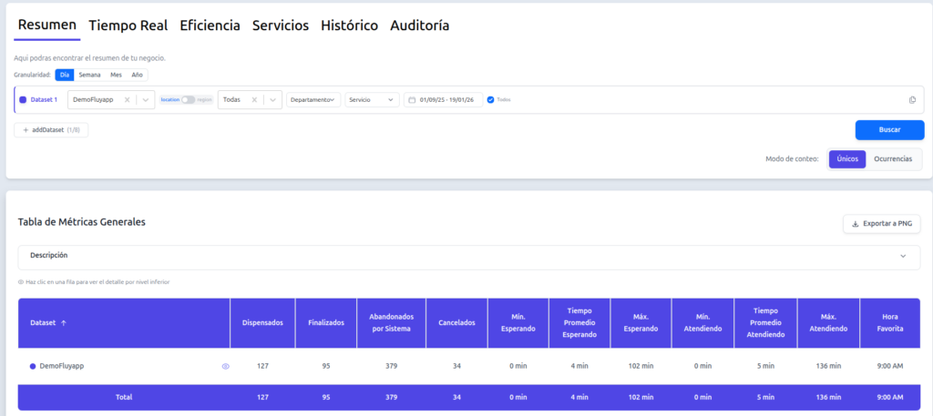This screenshot has width=933, height=416.
Task: Click the copy dataset icon
Action: (x=912, y=100)
